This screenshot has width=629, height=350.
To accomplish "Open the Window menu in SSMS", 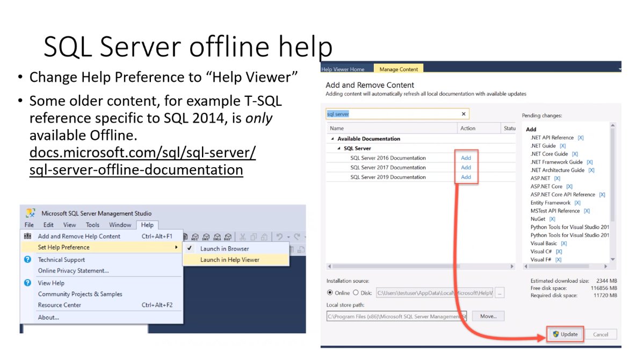I will coord(120,225).
